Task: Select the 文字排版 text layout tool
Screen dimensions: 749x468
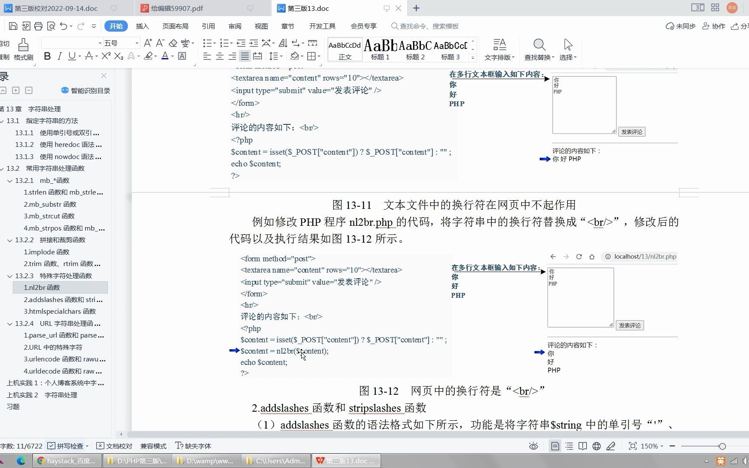Action: [x=499, y=48]
